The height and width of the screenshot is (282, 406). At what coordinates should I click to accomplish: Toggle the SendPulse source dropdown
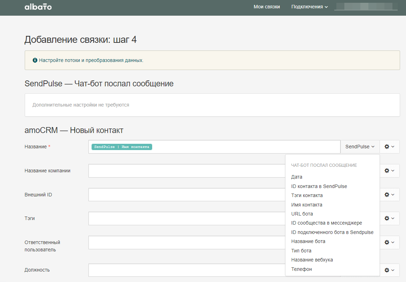pyautogui.click(x=360, y=147)
